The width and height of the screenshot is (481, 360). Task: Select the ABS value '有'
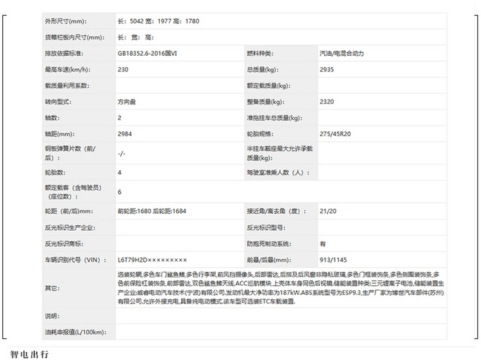[323, 244]
